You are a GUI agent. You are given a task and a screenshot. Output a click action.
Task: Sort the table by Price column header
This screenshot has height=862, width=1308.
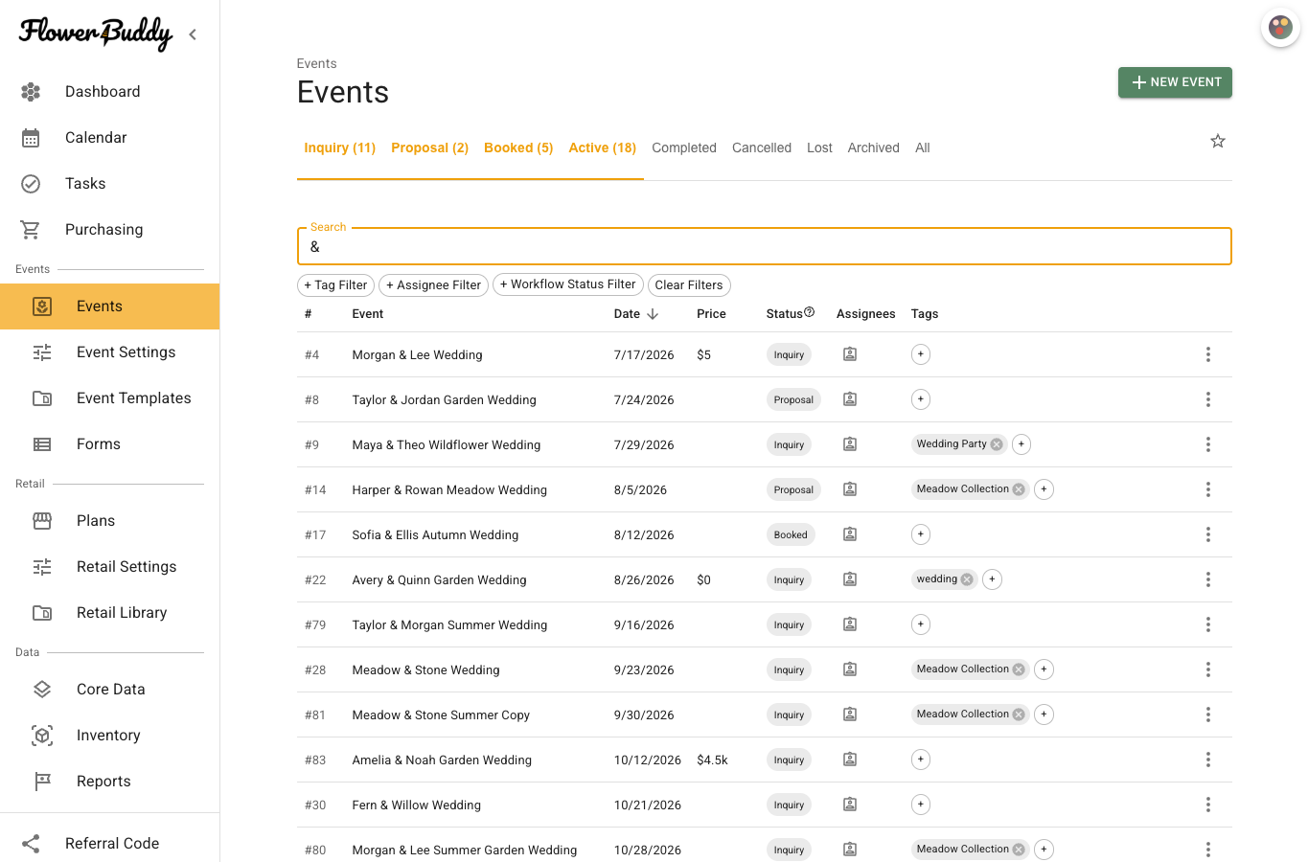click(711, 314)
